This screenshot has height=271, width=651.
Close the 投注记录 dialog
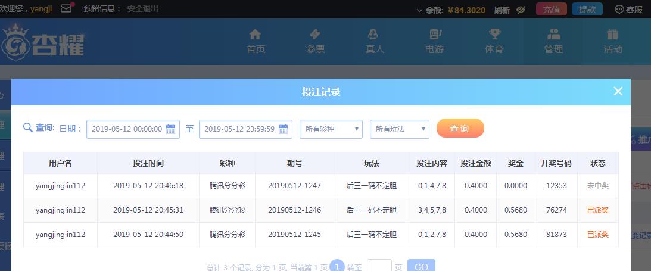click(618, 91)
